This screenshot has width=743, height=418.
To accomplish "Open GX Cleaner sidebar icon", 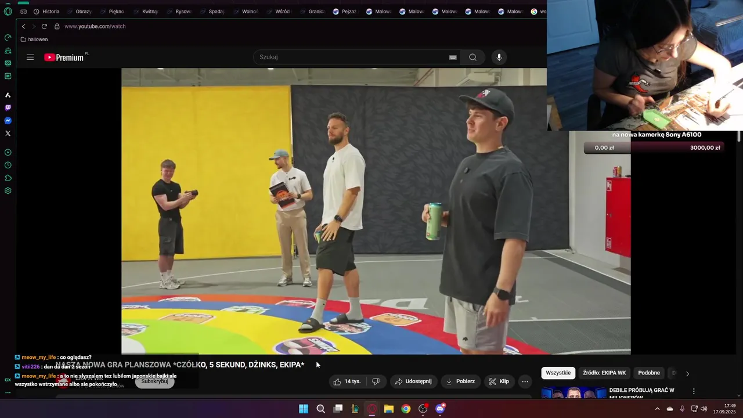I will point(8,51).
